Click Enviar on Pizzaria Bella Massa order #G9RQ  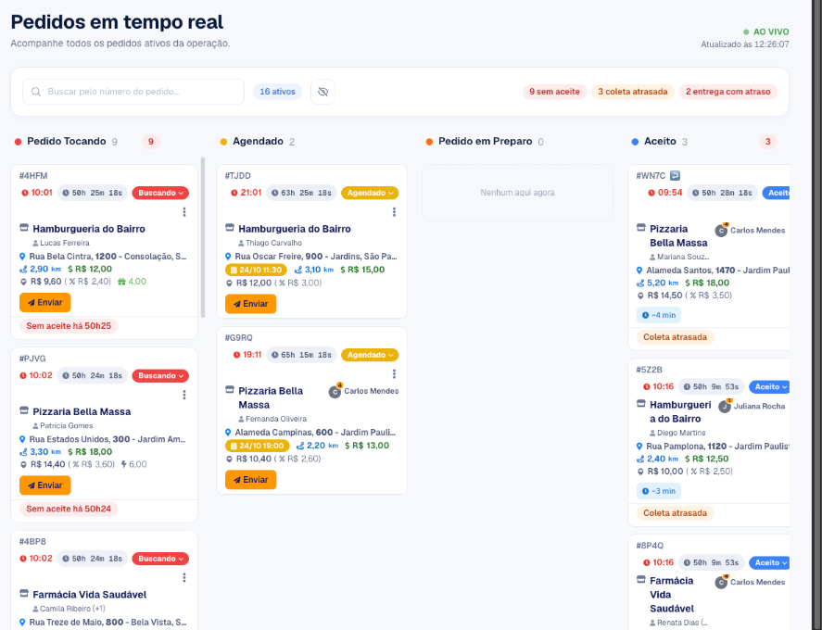point(250,480)
